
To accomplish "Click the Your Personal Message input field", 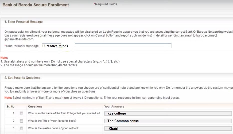I will 107,46.
